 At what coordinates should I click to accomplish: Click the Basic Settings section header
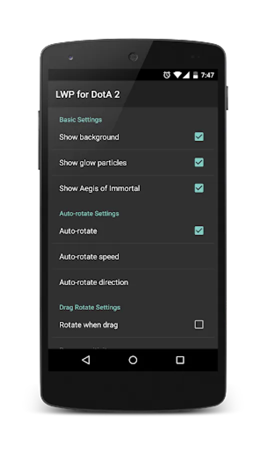click(81, 119)
